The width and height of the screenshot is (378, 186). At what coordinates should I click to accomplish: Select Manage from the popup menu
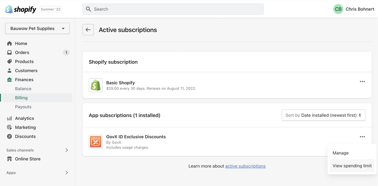click(x=352, y=153)
